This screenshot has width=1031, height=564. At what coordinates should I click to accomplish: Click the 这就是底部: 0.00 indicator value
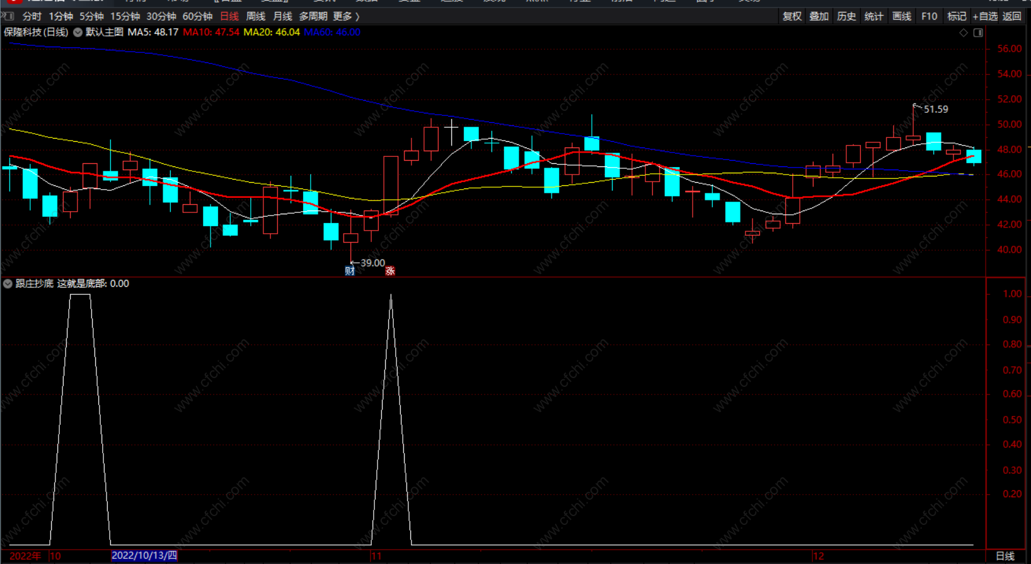pyautogui.click(x=93, y=284)
